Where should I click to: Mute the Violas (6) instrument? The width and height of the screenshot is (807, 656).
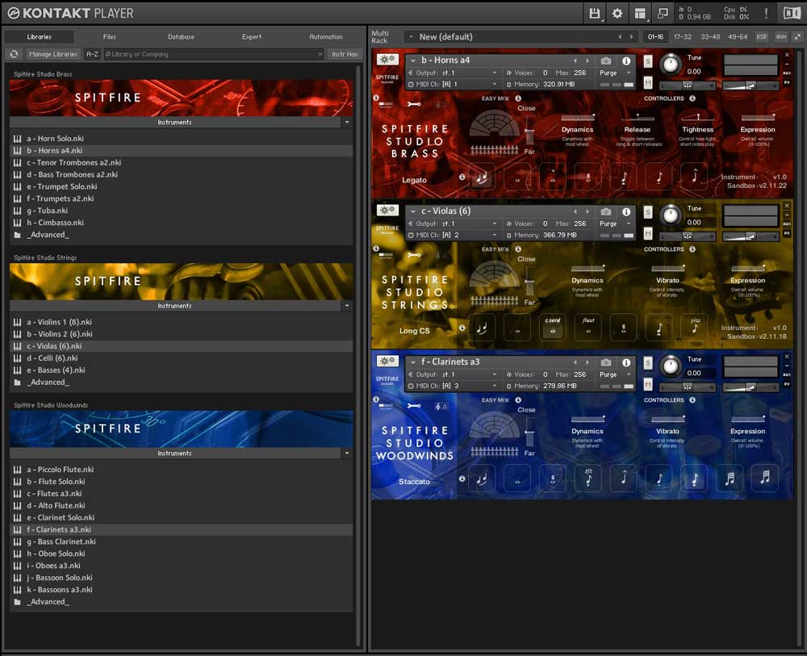[648, 233]
